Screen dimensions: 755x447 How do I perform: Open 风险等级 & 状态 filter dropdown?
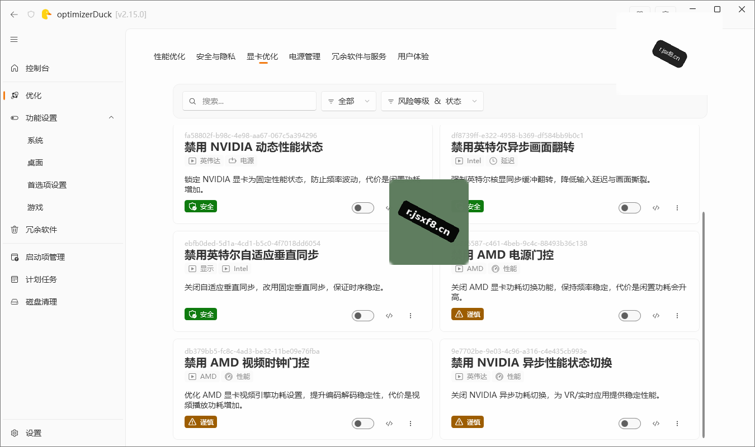click(x=432, y=101)
